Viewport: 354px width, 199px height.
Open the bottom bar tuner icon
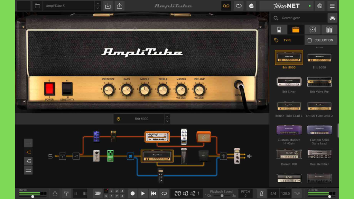(66, 193)
